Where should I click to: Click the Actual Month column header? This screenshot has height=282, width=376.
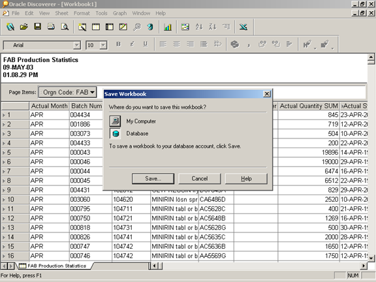tap(50, 106)
